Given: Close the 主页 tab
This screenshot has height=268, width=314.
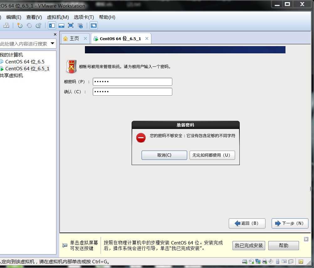Looking at the screenshot, I should point(85,38).
